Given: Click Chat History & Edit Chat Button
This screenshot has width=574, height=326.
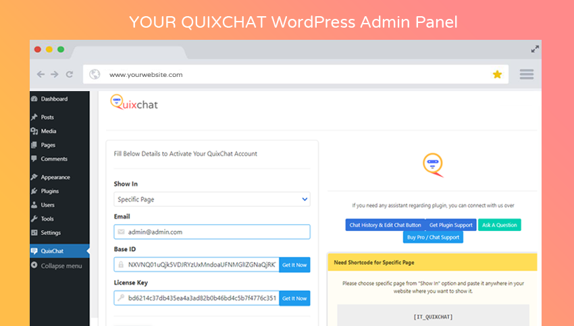Looking at the screenshot, I should 385,225.
